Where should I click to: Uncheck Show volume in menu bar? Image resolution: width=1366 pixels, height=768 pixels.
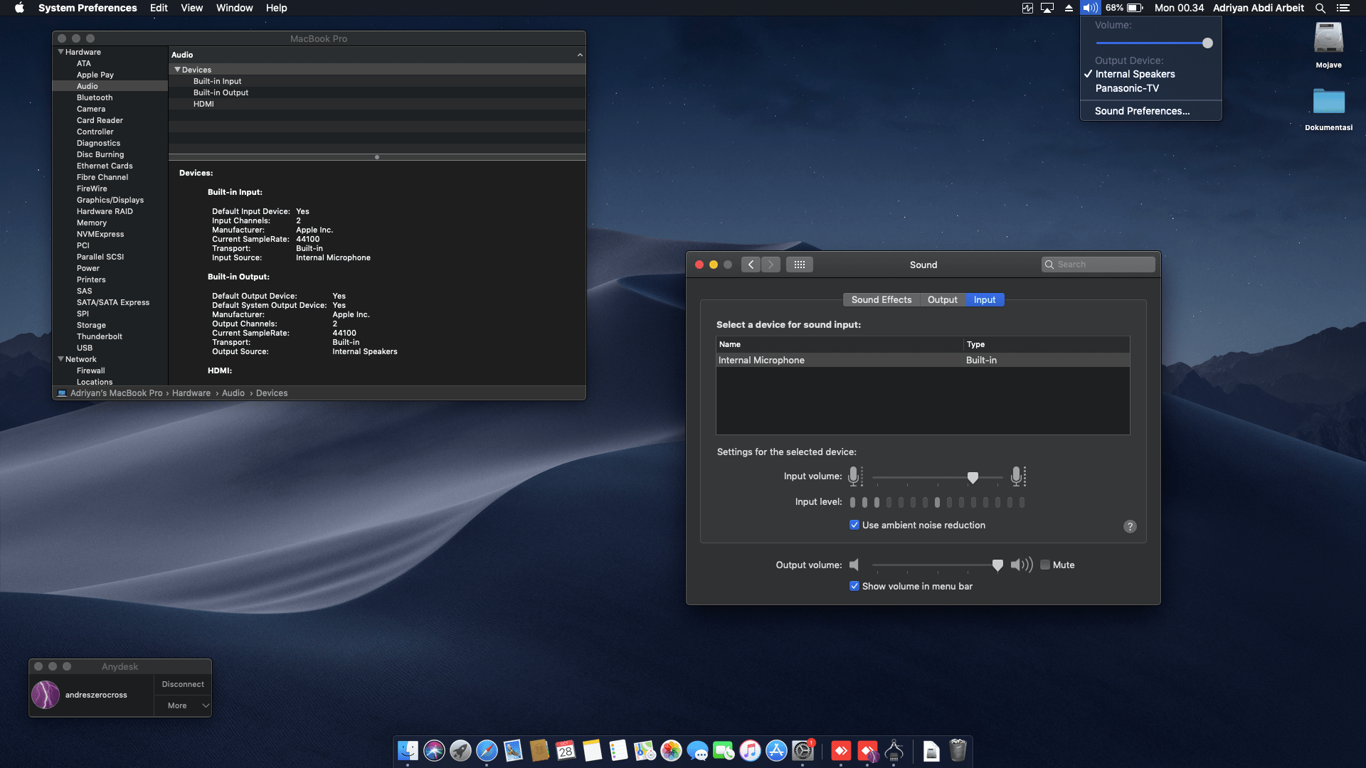[x=854, y=586]
